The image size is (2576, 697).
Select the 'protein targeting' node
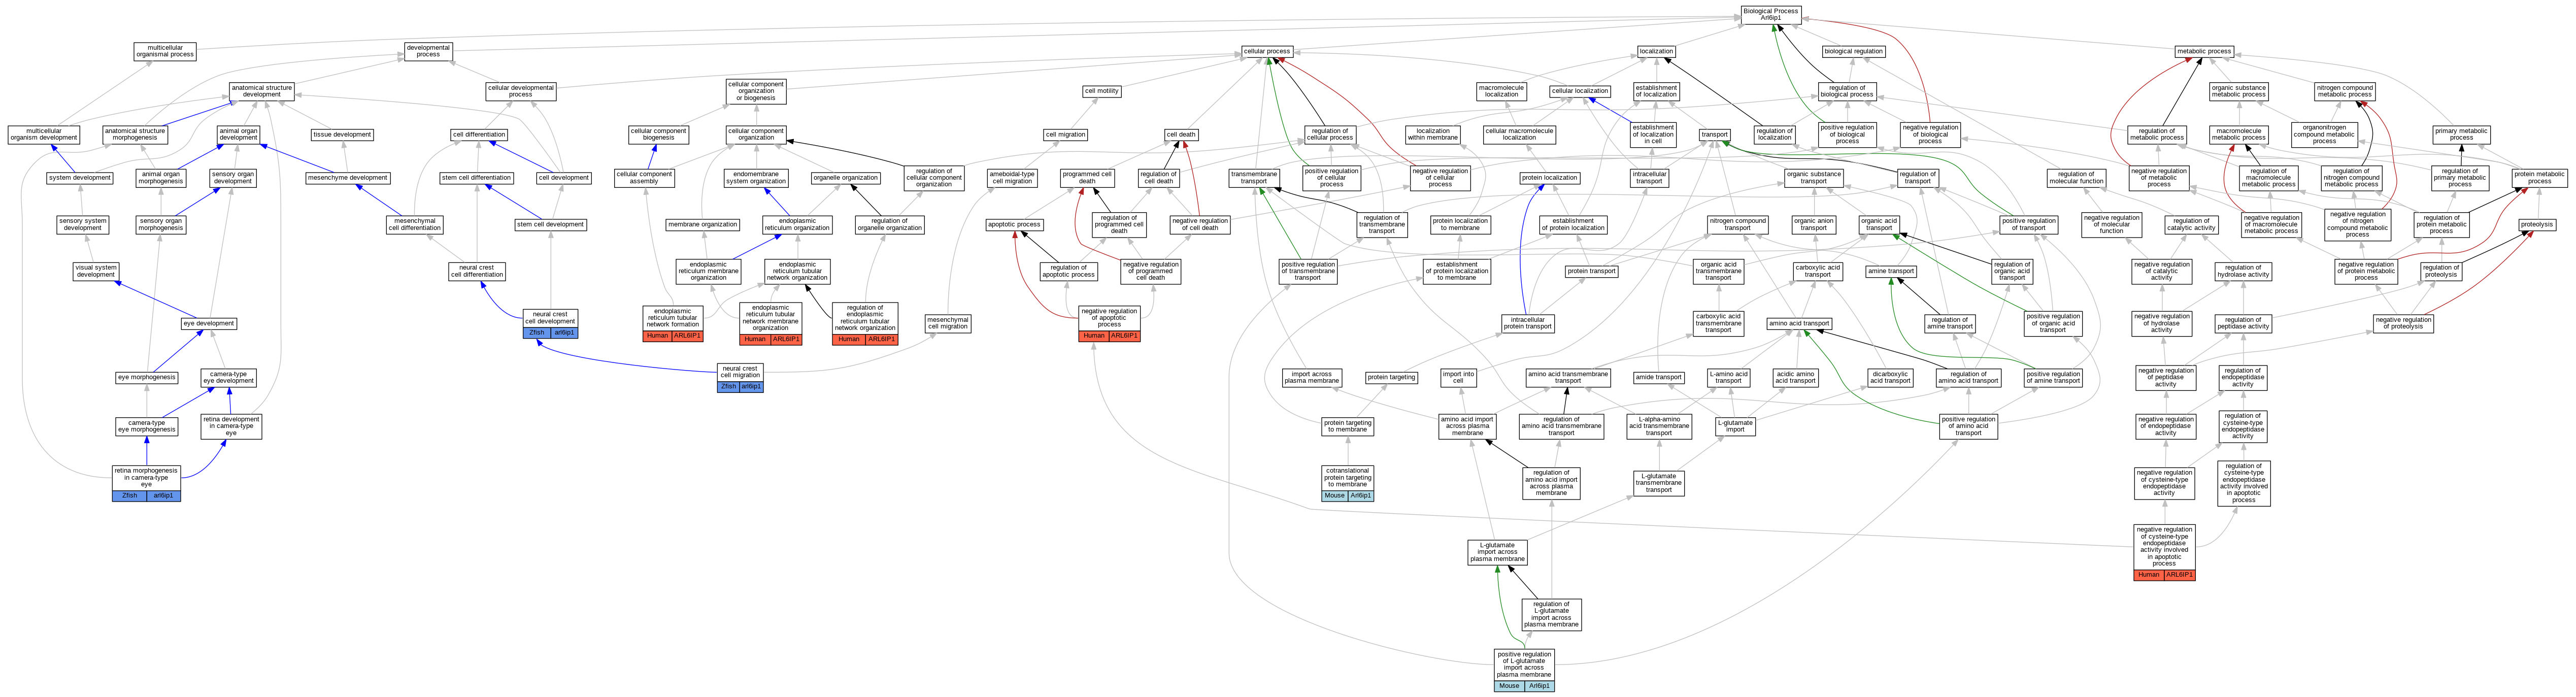pos(1391,378)
